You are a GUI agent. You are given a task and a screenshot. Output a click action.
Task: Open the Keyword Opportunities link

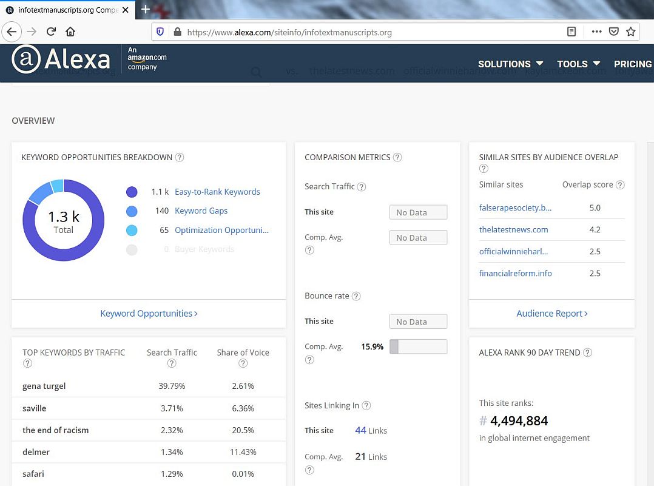coord(149,314)
